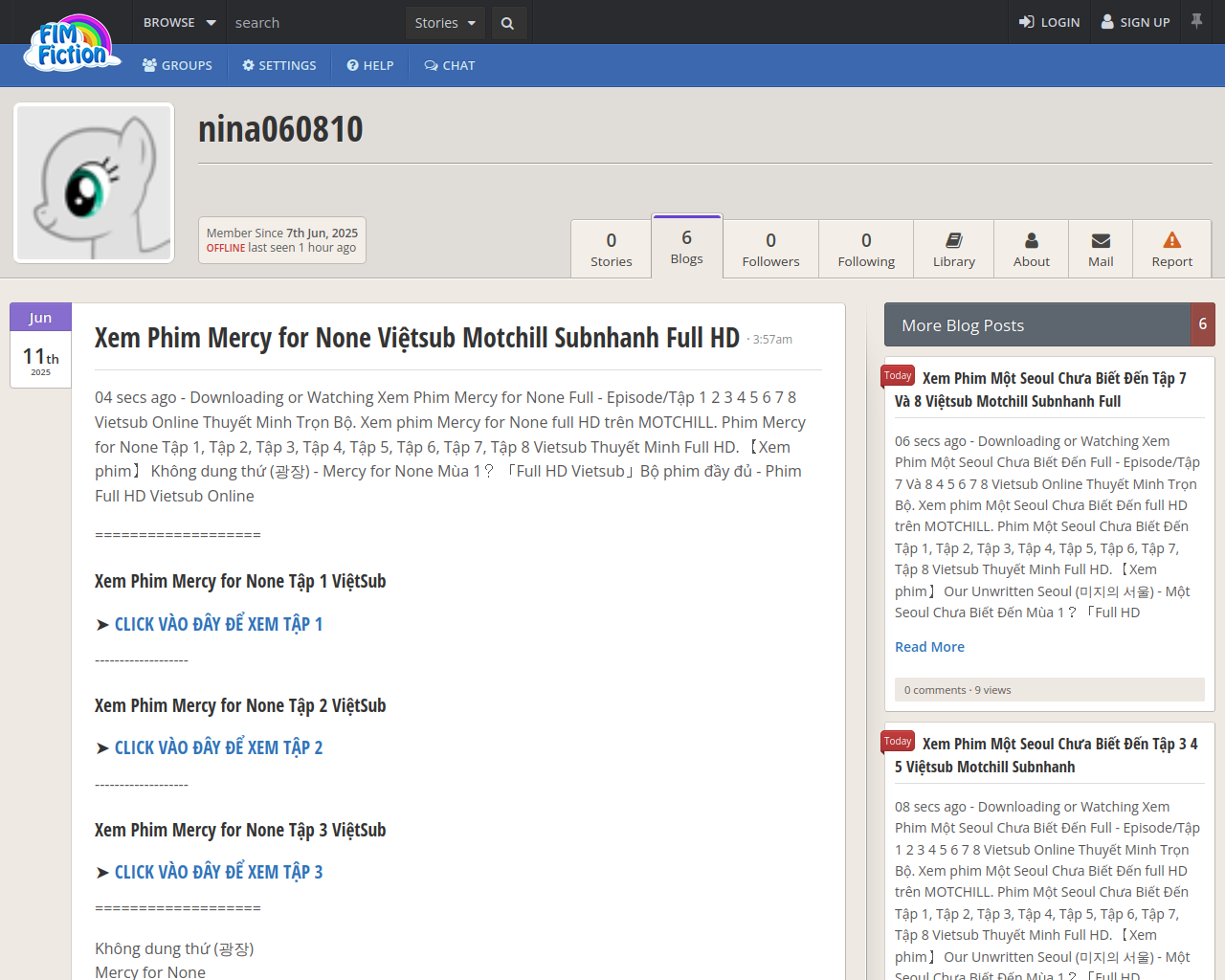Click the nina060810 username heading
Viewport: 1225px width, 980px height.
(x=280, y=128)
